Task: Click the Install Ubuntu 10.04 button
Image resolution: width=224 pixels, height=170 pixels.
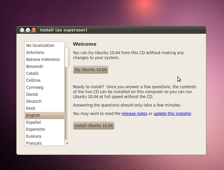Action: (x=94, y=126)
